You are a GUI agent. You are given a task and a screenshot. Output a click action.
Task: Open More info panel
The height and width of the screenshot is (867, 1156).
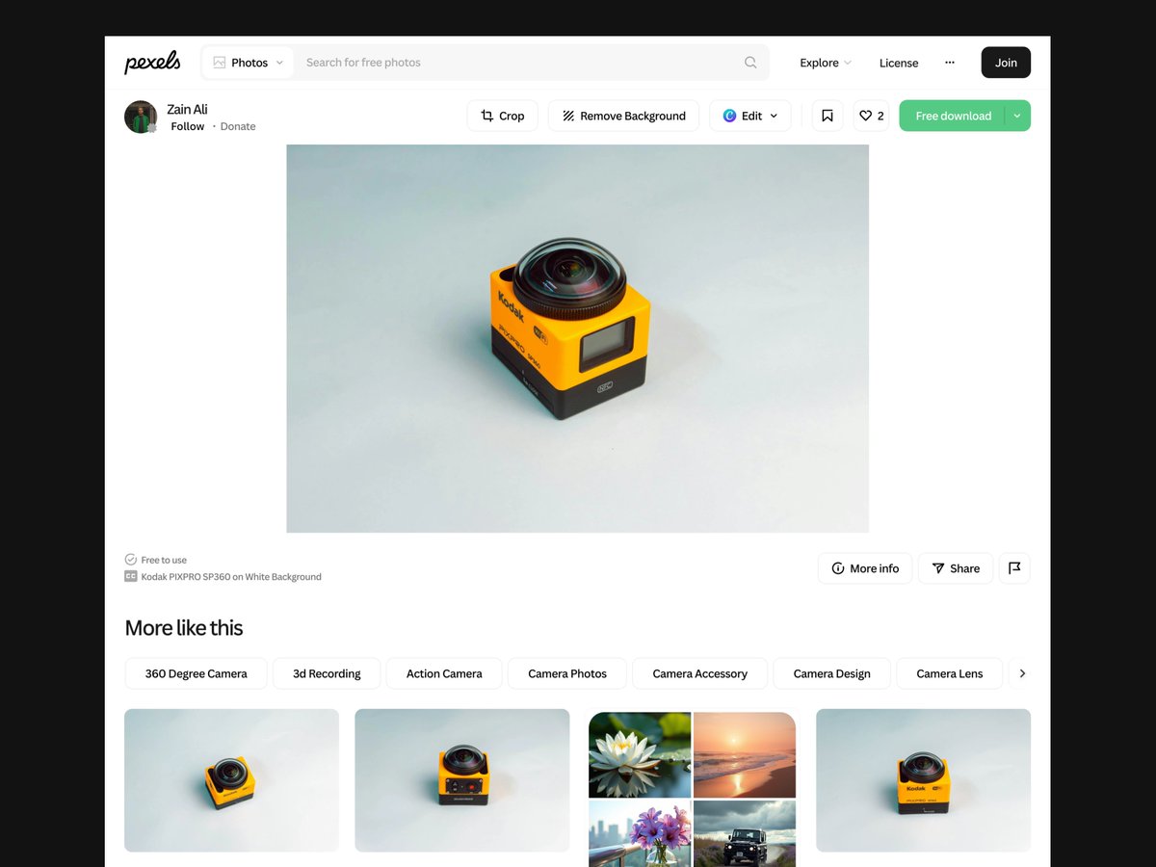click(865, 568)
